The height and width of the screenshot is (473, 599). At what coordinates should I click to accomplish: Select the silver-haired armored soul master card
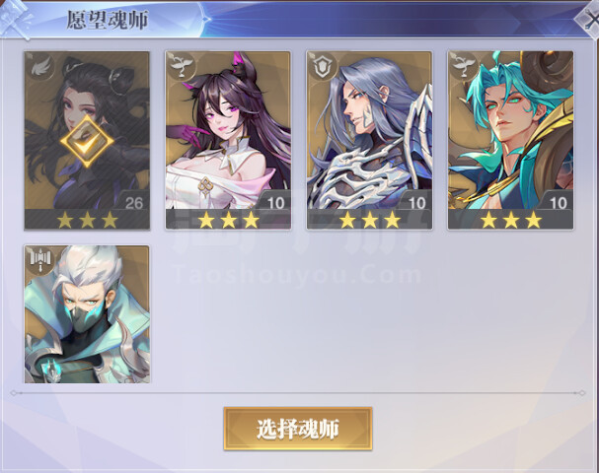pos(369,140)
